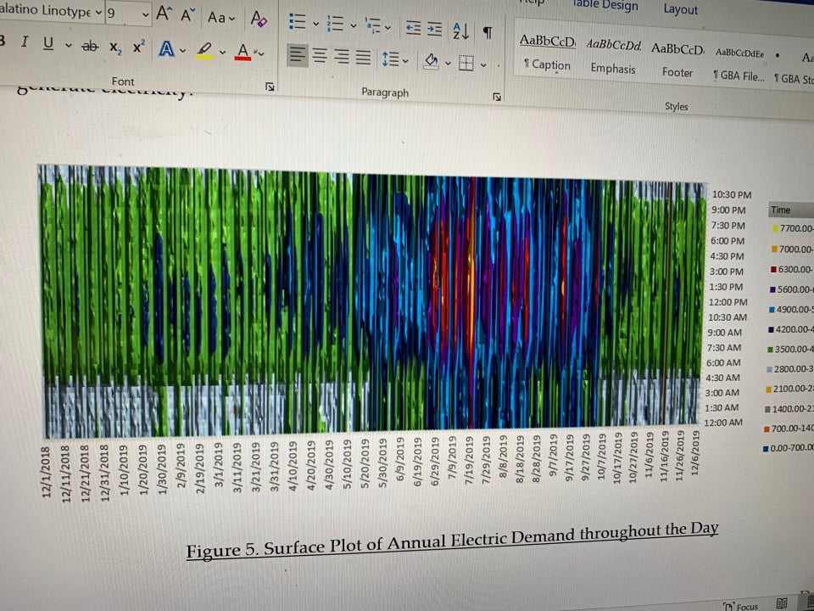Viewport: 814px width, 611px height.
Task: Open Font dialog launcher
Action: click(270, 87)
